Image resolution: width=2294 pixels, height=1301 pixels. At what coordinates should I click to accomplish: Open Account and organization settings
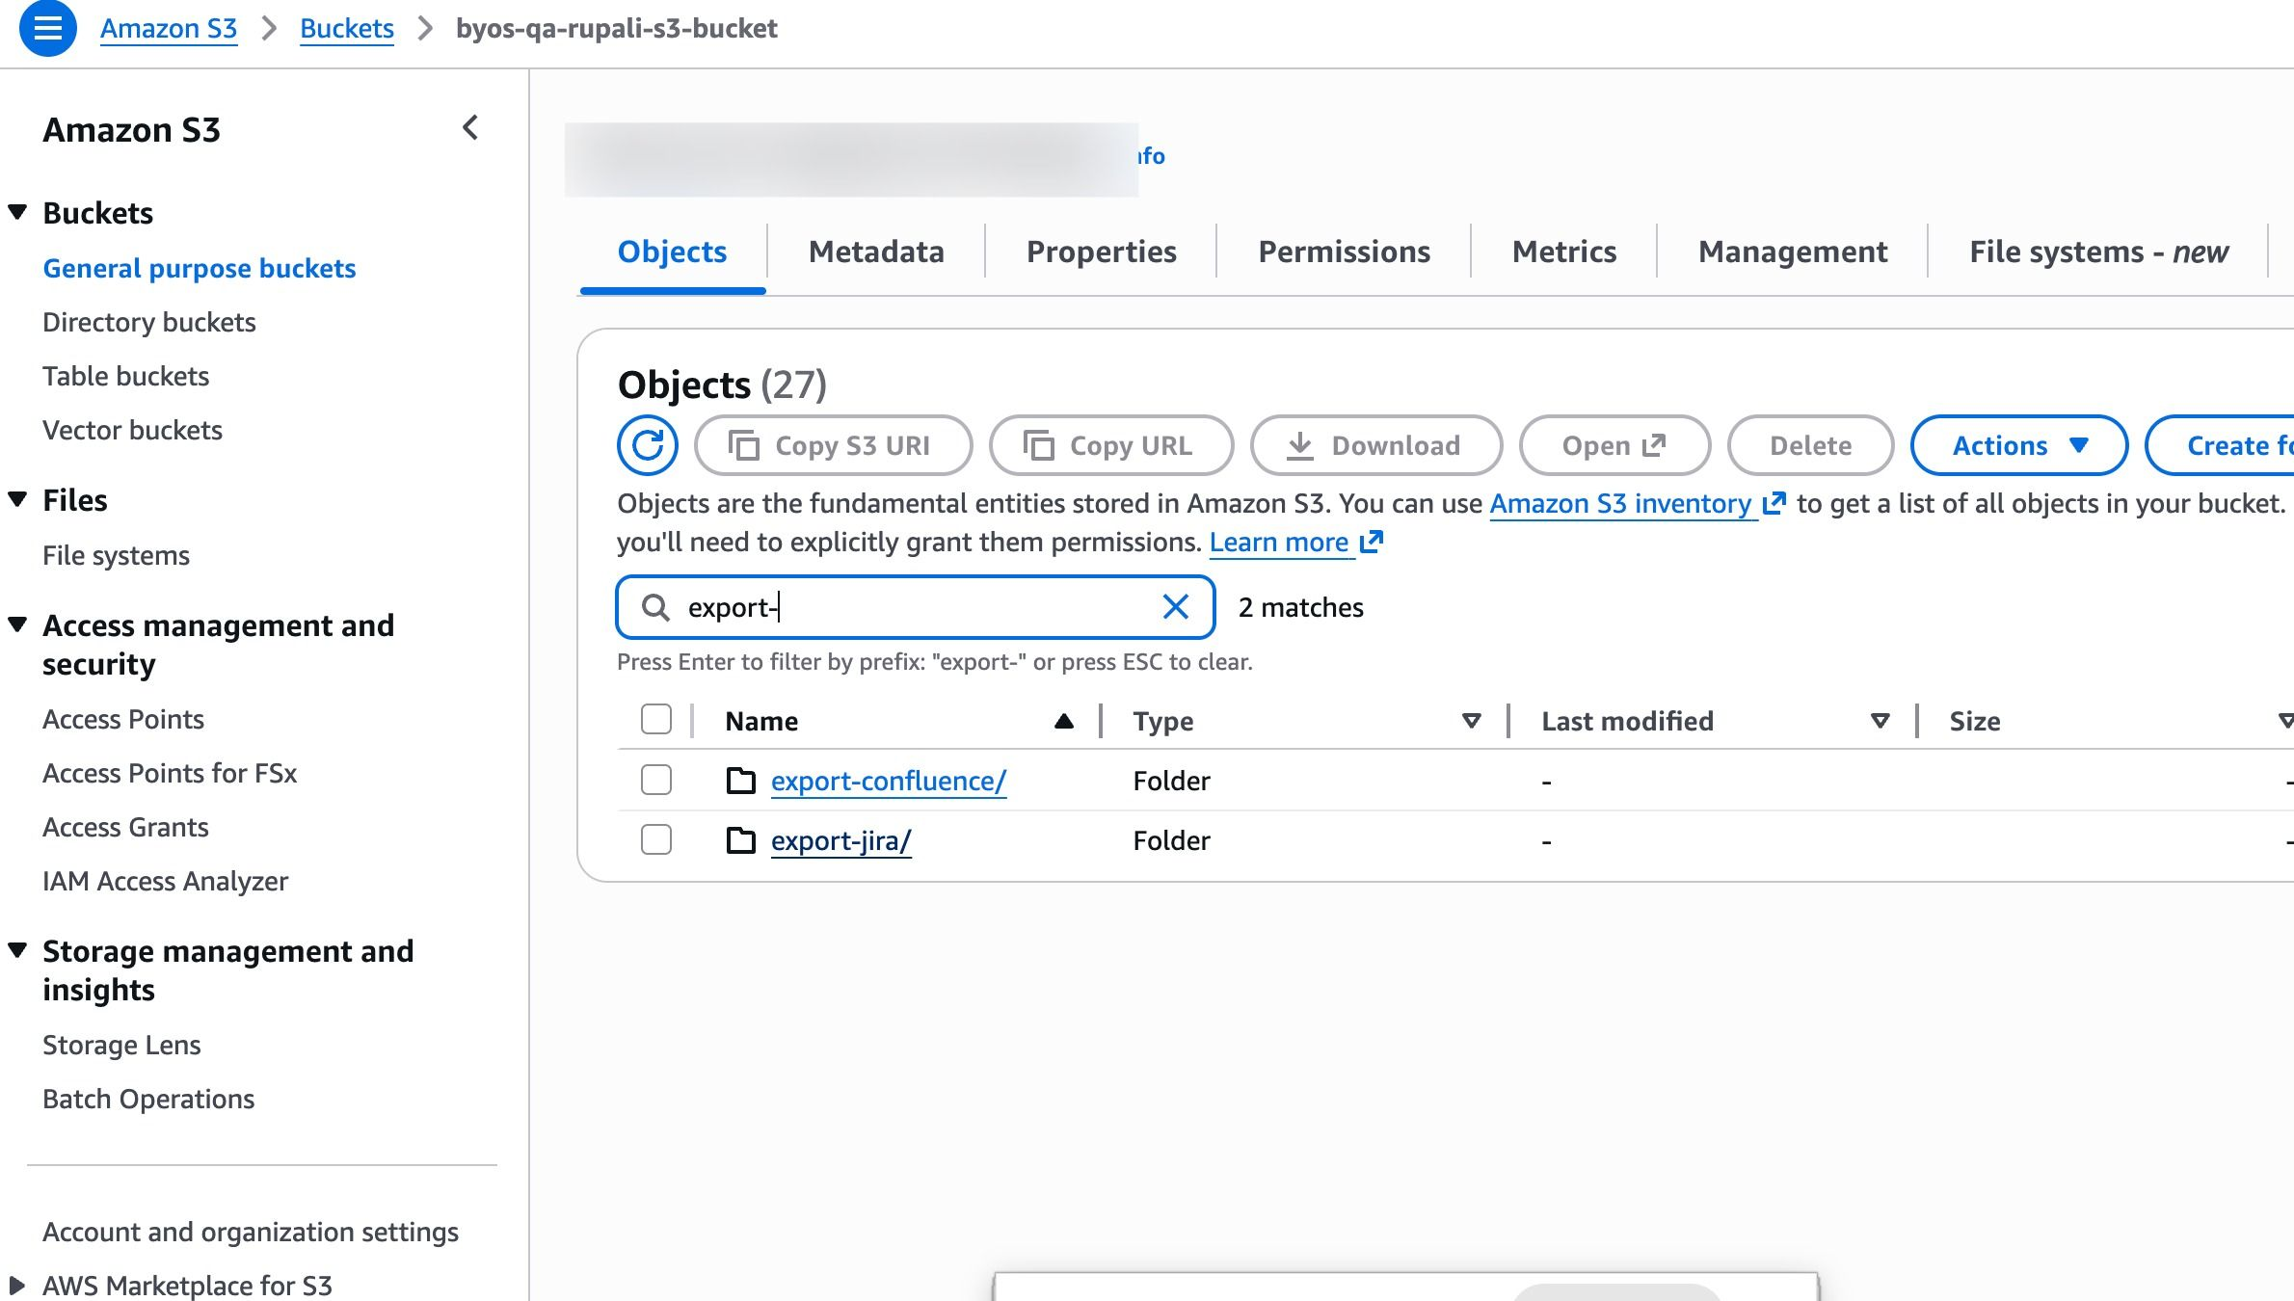coord(251,1232)
